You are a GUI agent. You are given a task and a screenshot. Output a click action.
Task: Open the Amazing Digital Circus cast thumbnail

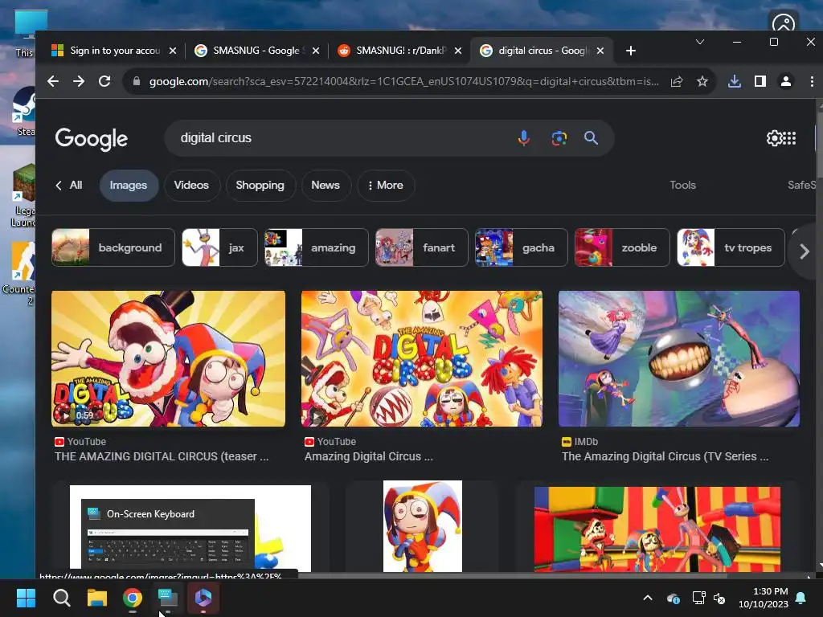(x=421, y=359)
